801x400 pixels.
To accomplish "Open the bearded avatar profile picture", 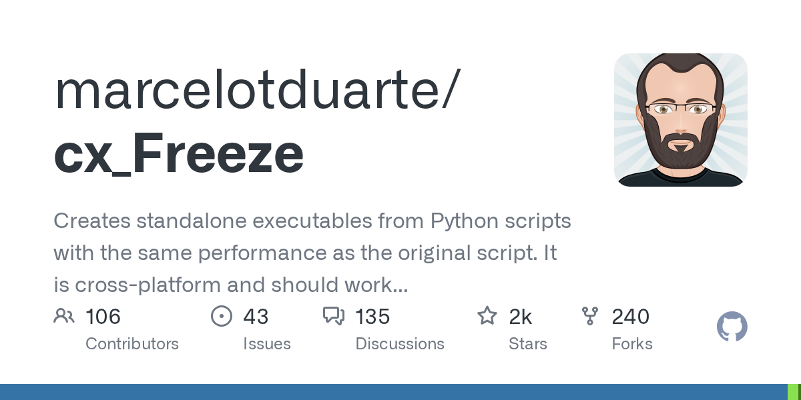I will (680, 120).
